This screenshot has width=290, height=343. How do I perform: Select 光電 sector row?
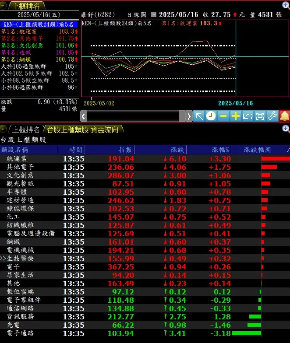(x=145, y=325)
